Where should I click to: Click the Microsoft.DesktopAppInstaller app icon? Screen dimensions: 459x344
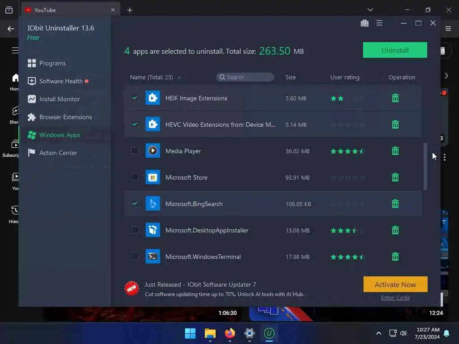[153, 230]
